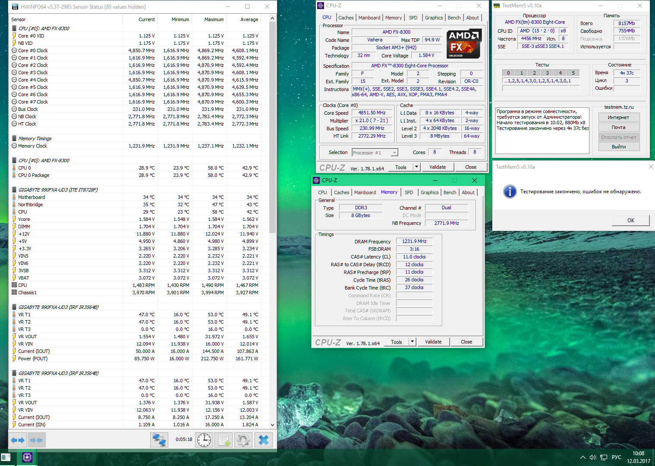Click the scroll up arrow in HWiNFO sensor list
655x466 pixels.
tap(272, 18)
